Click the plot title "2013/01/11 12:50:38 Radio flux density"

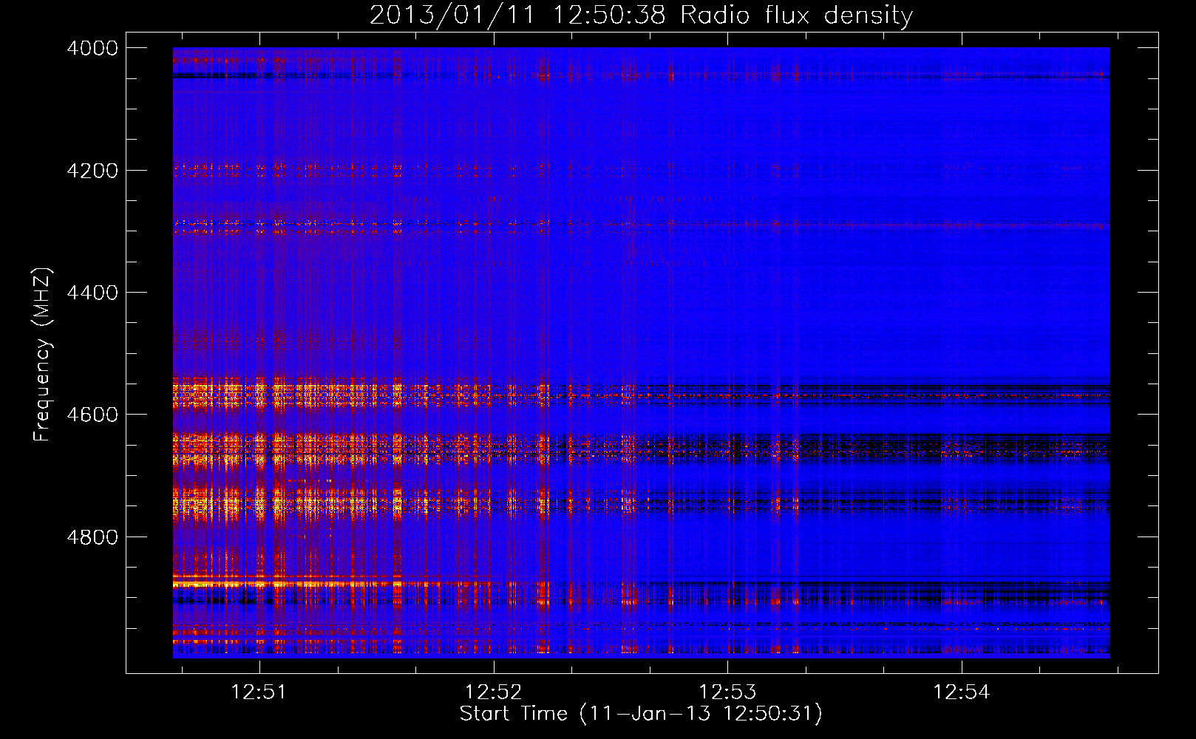(641, 15)
